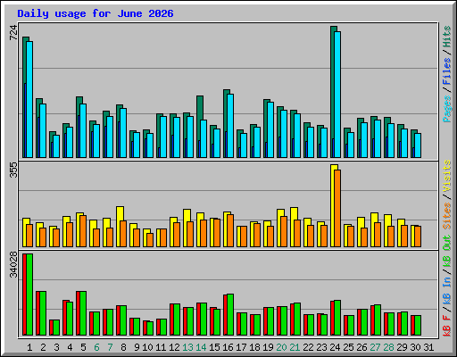
Task: Click the weekend day 27 x-axis label
Action: click(x=375, y=347)
